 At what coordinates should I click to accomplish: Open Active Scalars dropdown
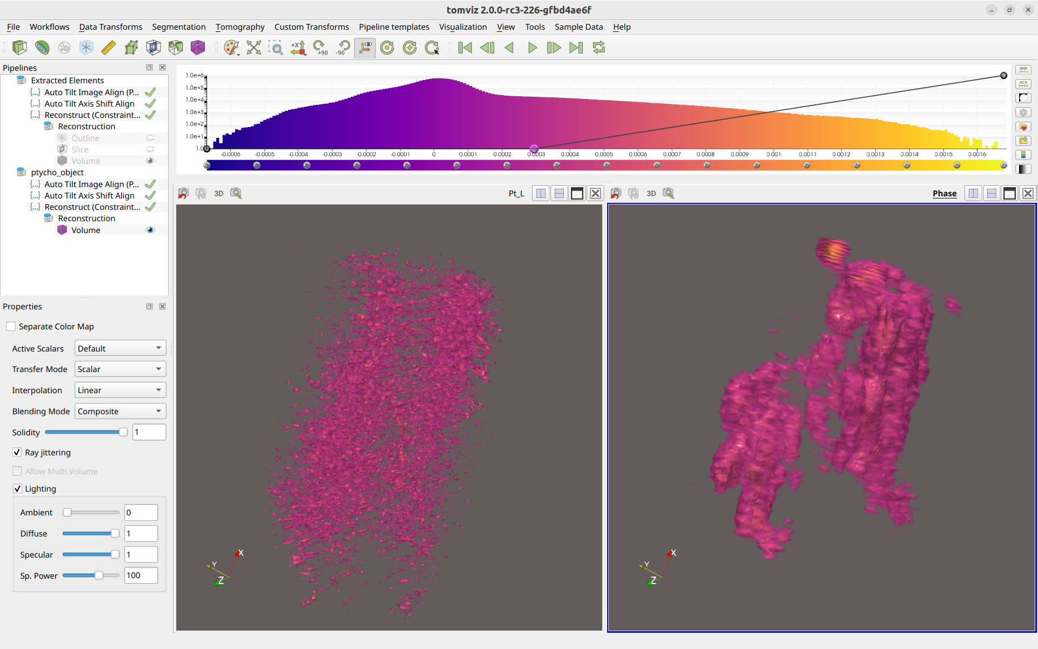(x=120, y=348)
